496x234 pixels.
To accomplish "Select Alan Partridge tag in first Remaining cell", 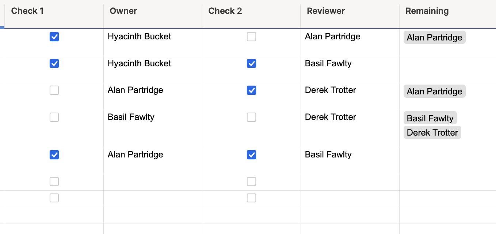I will coord(435,37).
